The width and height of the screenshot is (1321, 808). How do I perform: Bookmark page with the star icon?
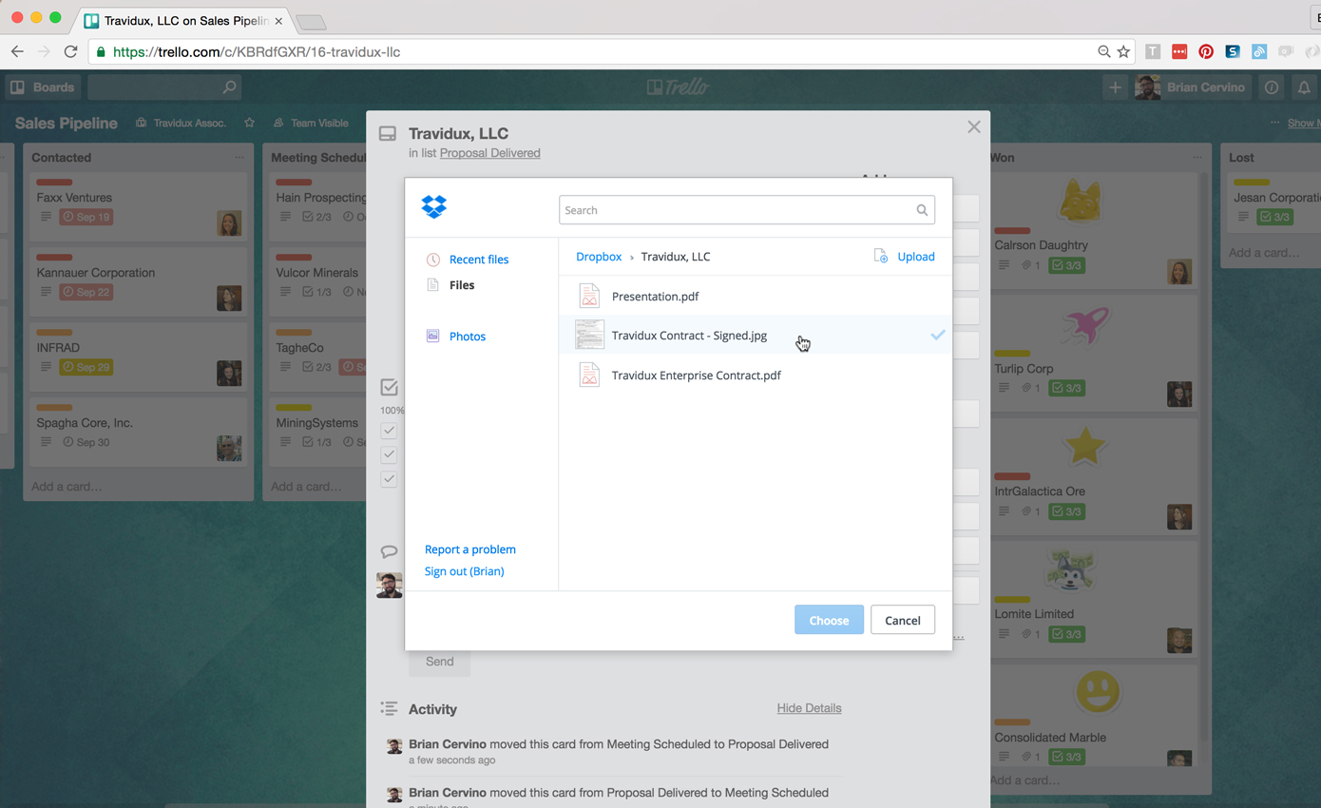(x=1124, y=52)
